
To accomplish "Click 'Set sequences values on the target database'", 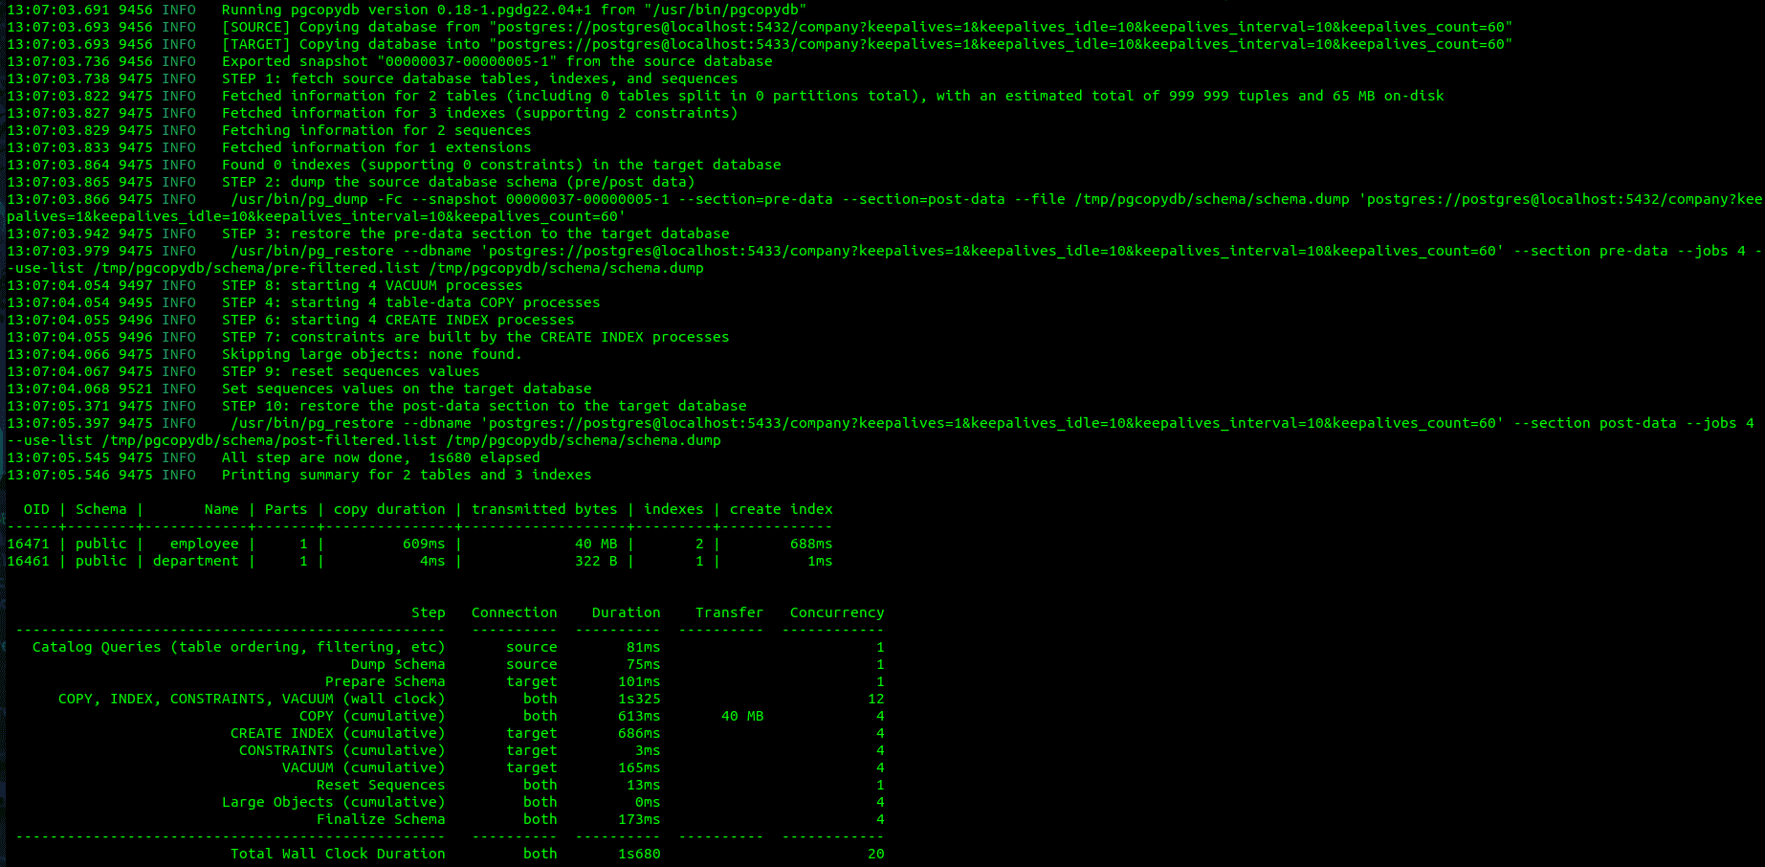I will [x=407, y=389].
